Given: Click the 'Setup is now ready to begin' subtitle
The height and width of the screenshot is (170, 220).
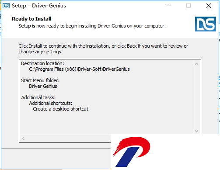Looking at the screenshot, I should (92, 26).
